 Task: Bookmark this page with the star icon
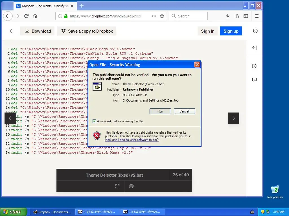(x=162, y=16)
